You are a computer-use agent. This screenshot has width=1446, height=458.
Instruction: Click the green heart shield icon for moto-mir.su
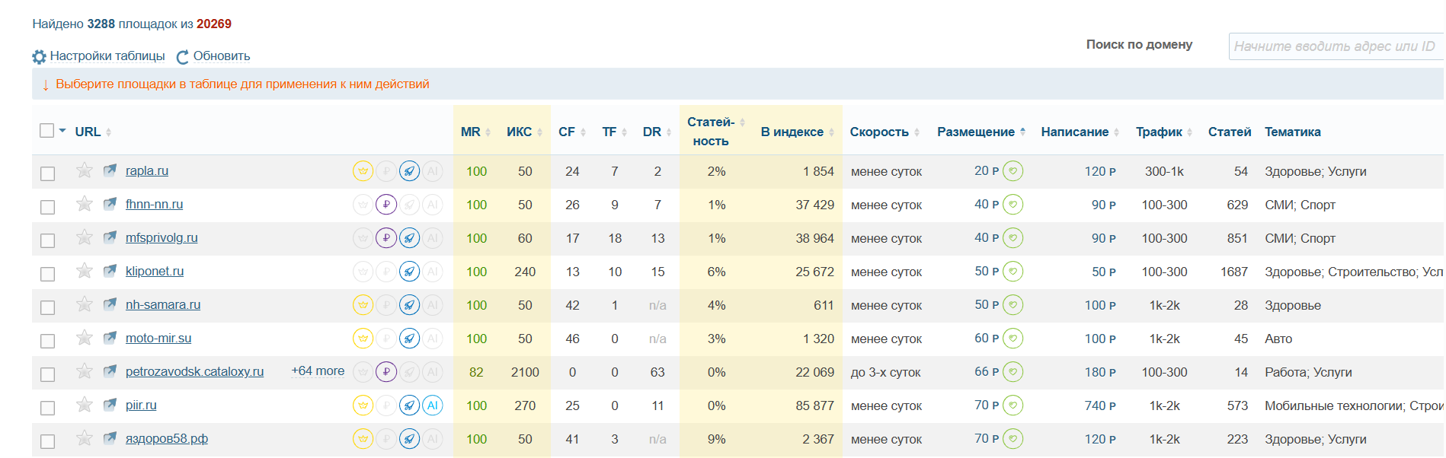[x=1013, y=339]
